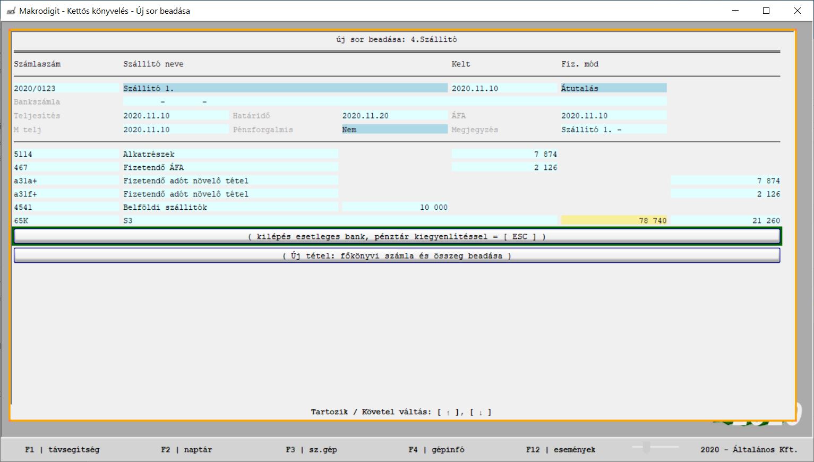Maximize the Makrodigit window
The width and height of the screenshot is (814, 462).
pos(766,11)
